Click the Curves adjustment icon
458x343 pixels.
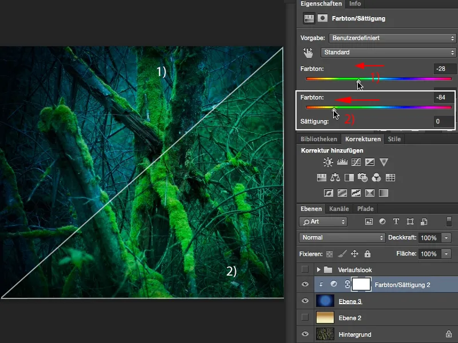pos(356,162)
